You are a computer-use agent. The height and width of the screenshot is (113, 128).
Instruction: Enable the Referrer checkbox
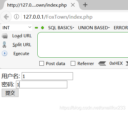[x=73, y=63]
